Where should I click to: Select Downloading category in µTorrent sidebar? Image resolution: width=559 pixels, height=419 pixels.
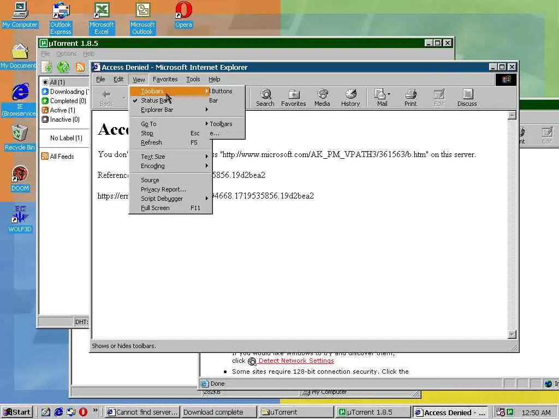(65, 92)
